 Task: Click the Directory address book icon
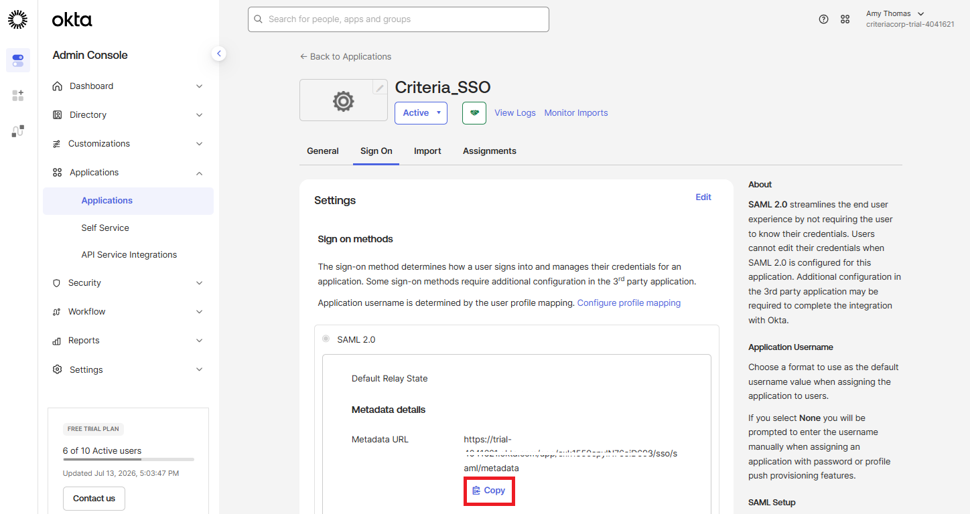tap(57, 115)
